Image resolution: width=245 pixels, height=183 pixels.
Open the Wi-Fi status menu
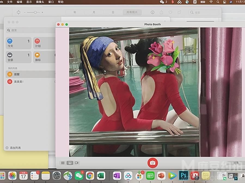[211, 2]
